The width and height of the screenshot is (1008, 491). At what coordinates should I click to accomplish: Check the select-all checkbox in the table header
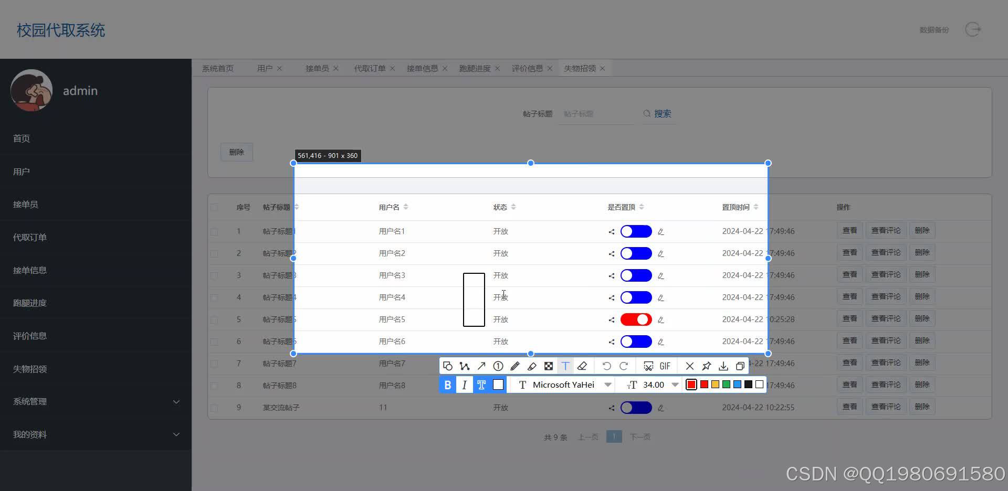click(215, 207)
